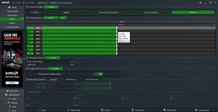The image size is (218, 112).
Task: Choose the Default control mode
Action: click(66, 12)
